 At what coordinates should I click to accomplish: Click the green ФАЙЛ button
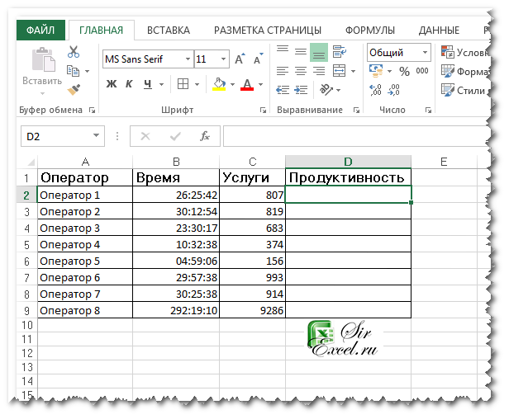coord(40,31)
